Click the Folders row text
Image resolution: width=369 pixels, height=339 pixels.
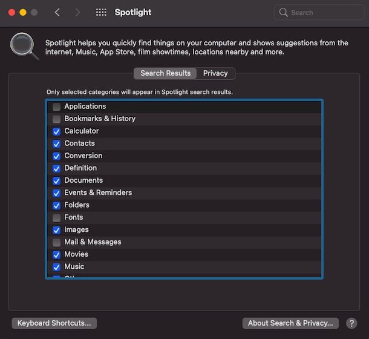tap(77, 205)
